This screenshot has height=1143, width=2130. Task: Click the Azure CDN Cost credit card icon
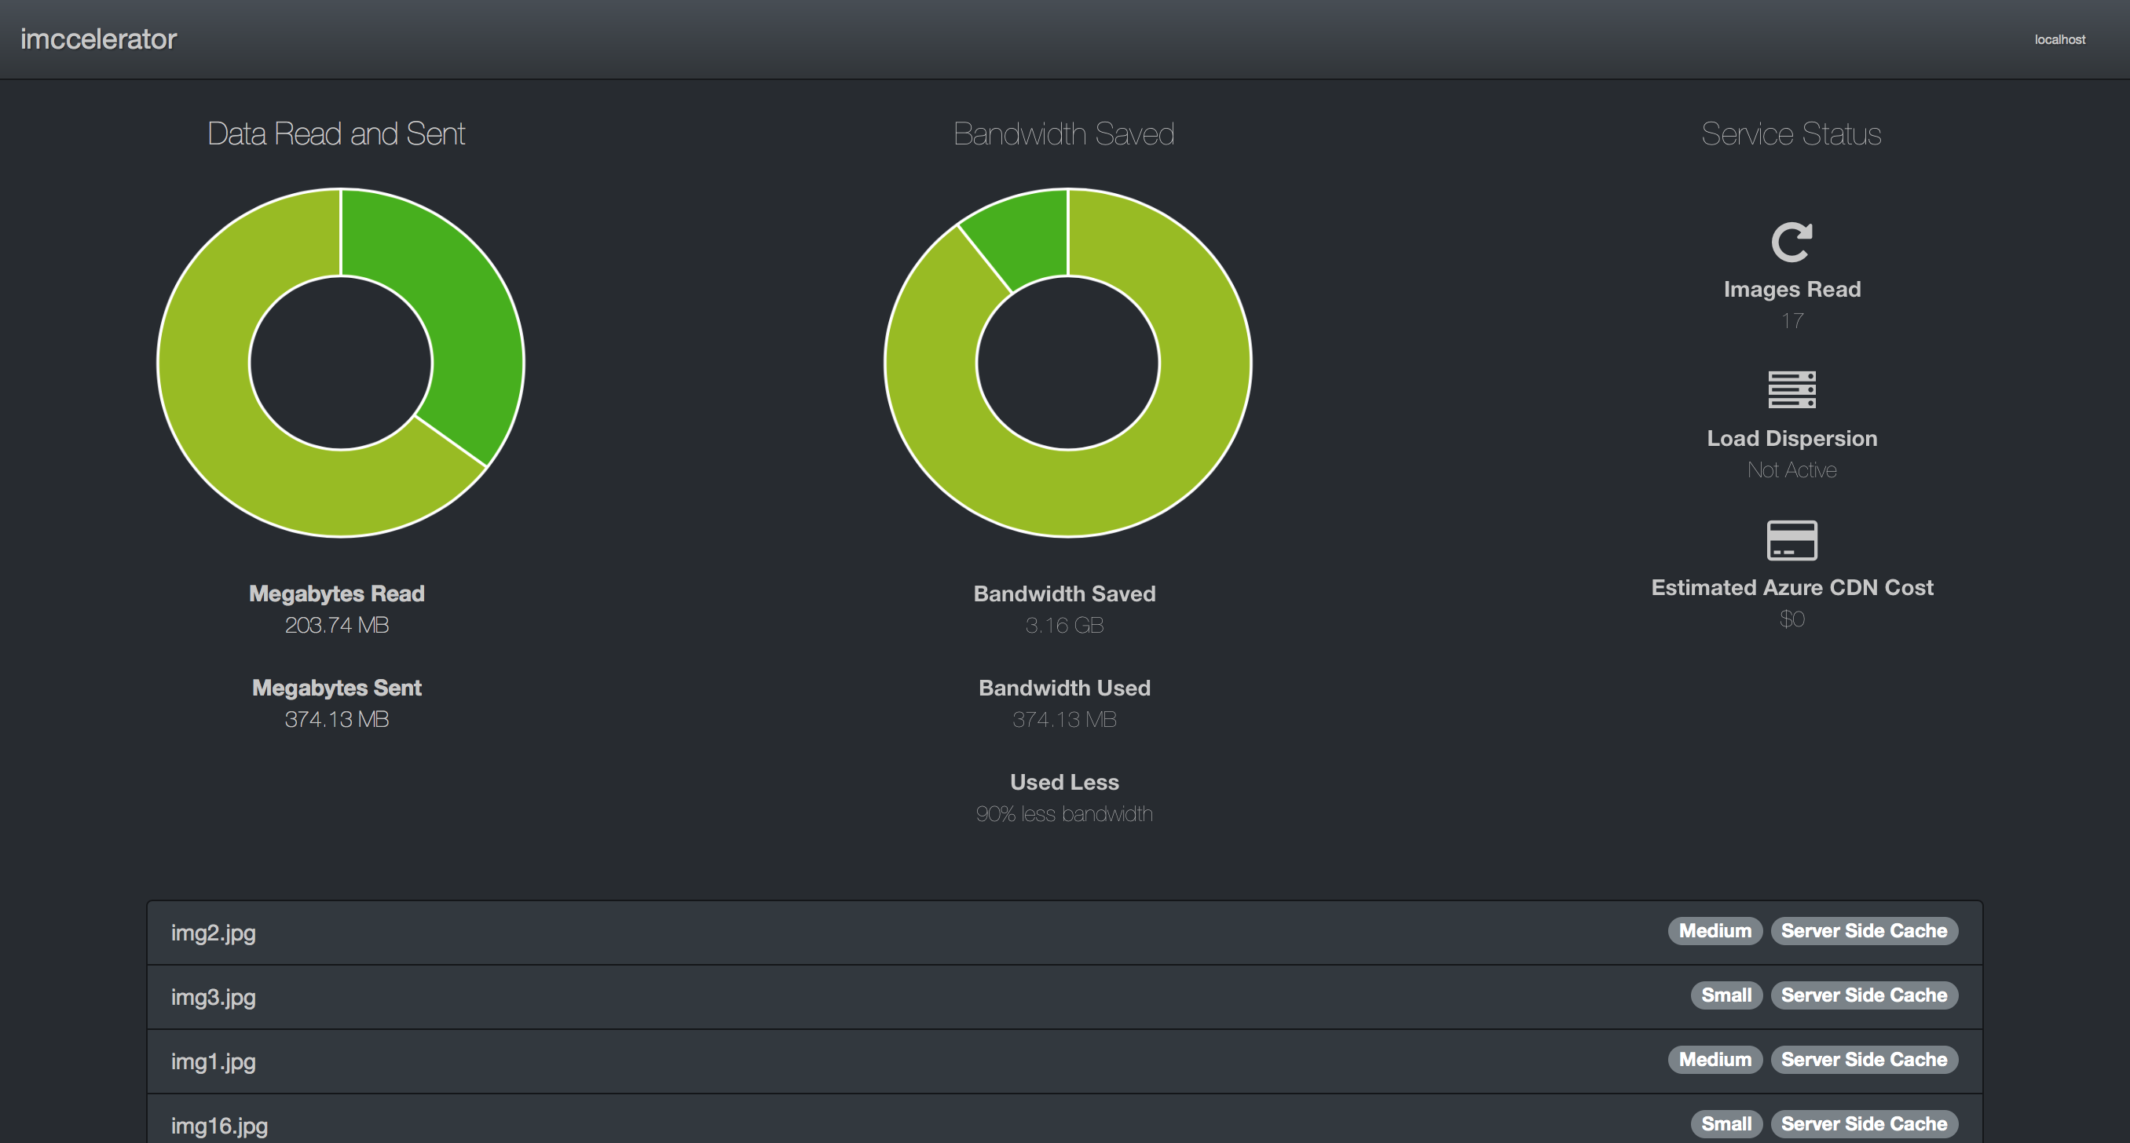[x=1791, y=539]
